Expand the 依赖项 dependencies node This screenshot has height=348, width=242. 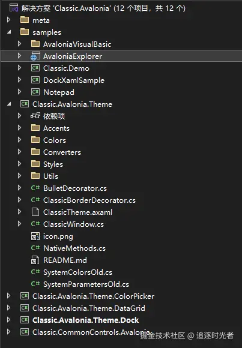(x=20, y=116)
